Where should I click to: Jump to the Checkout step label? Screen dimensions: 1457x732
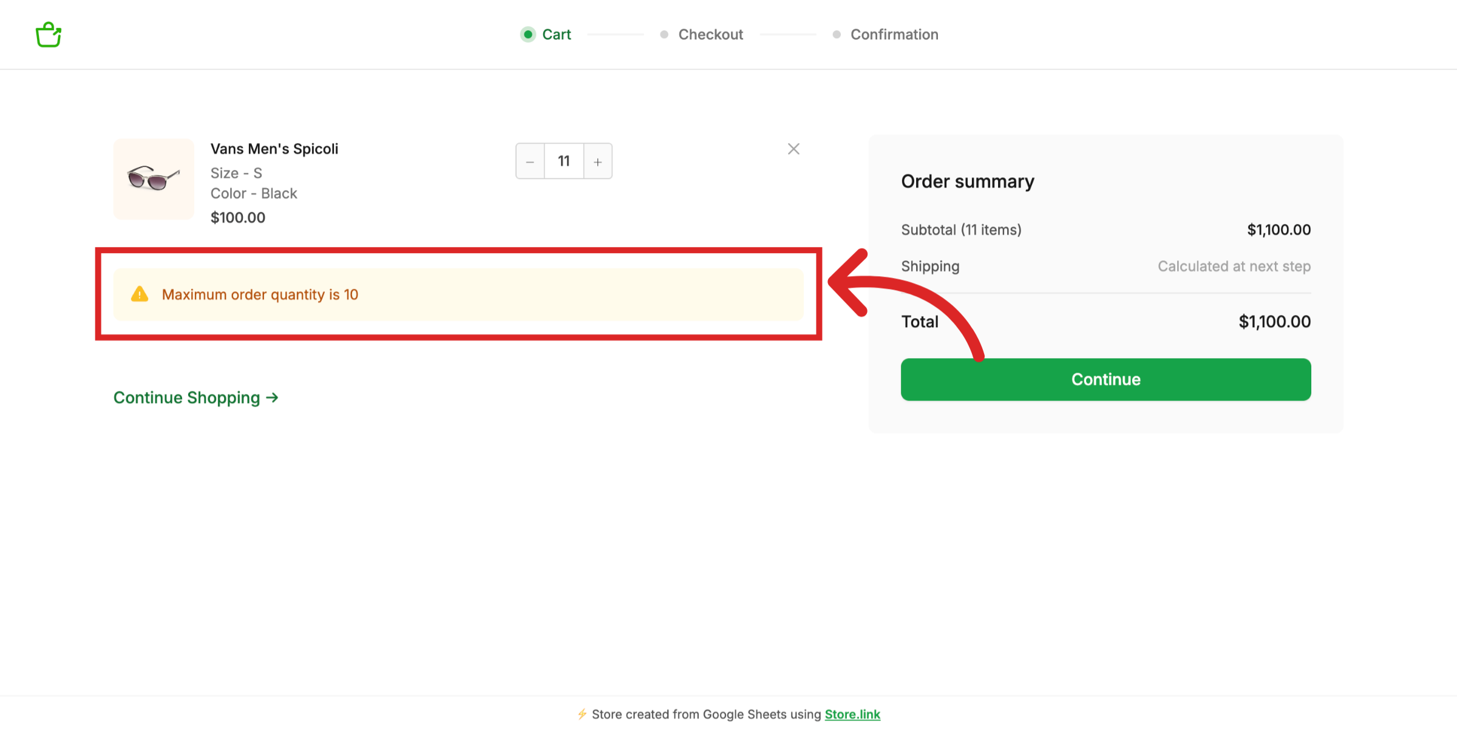pos(710,35)
